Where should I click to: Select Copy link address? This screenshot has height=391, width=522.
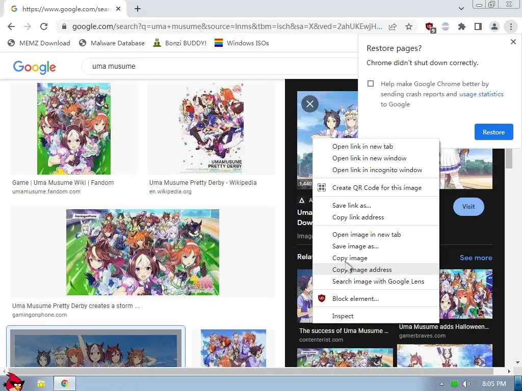click(376, 217)
